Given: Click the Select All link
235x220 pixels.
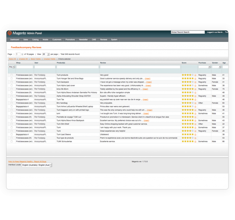Looking at the screenshot, I should coord(12,59).
